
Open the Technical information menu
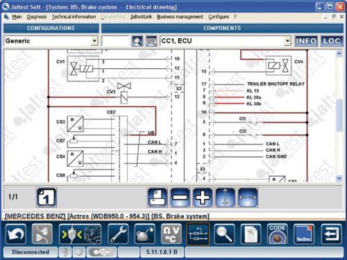tap(74, 17)
